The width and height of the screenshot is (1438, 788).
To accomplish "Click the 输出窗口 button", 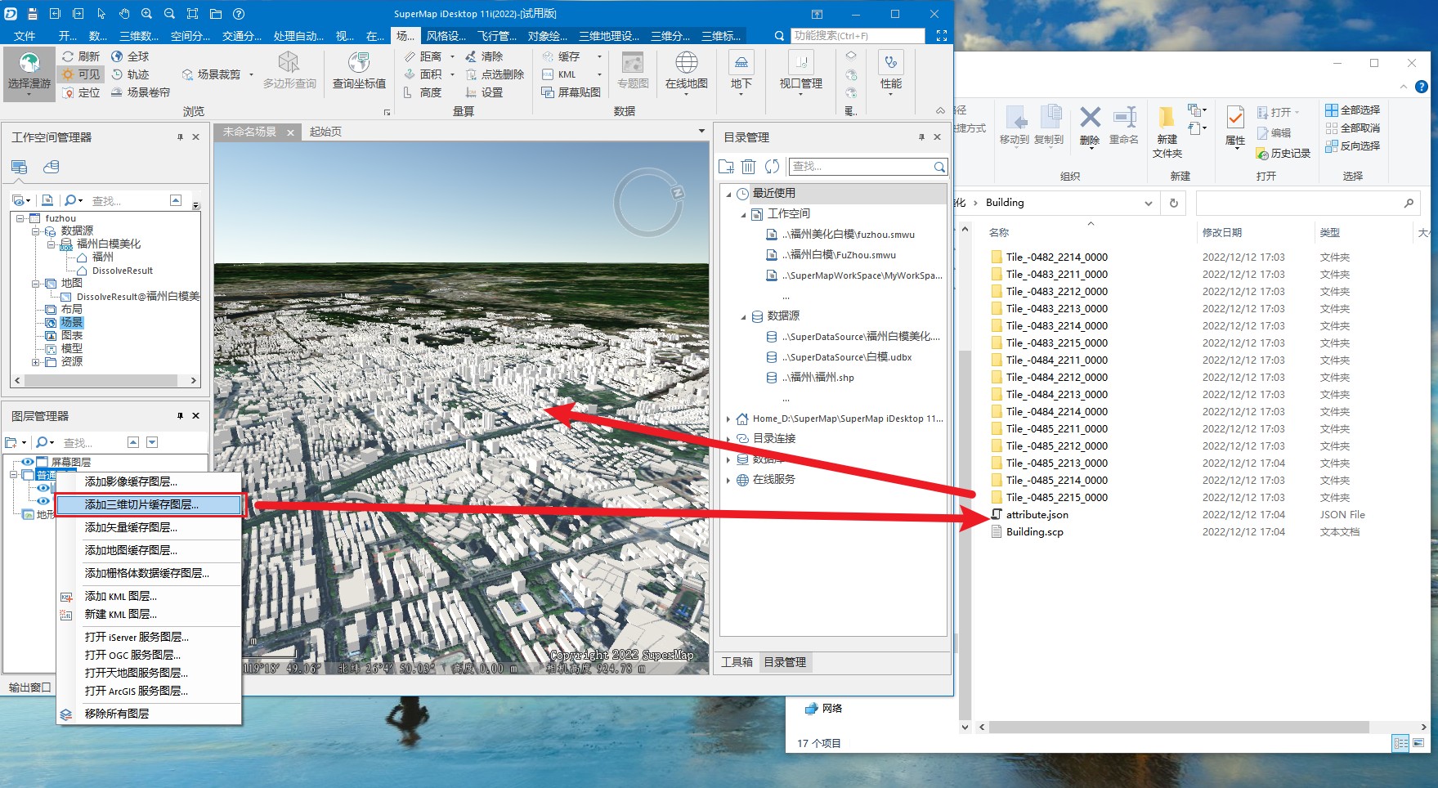I will pos(29,687).
